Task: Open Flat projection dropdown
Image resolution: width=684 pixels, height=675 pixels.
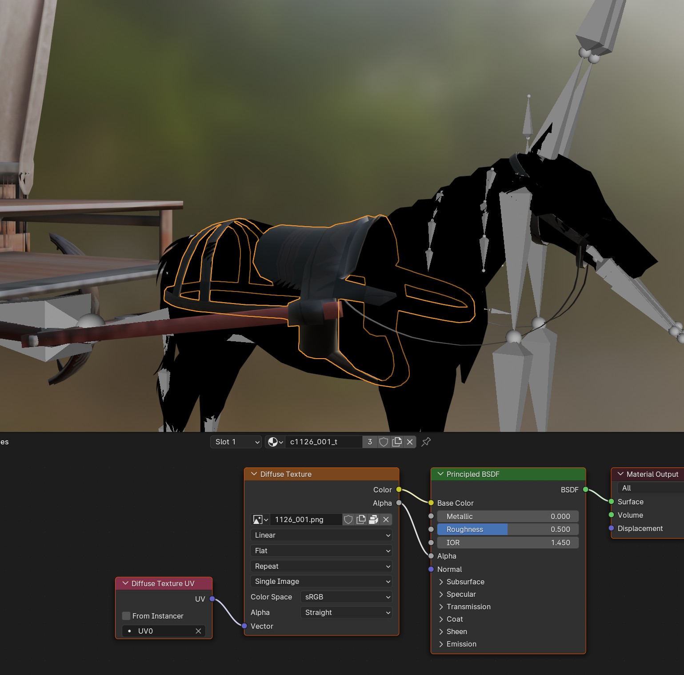Action: 321,551
